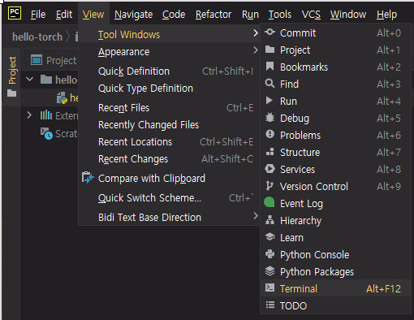The width and height of the screenshot is (414, 320).
Task: Open the VCS menu
Action: coord(311,15)
